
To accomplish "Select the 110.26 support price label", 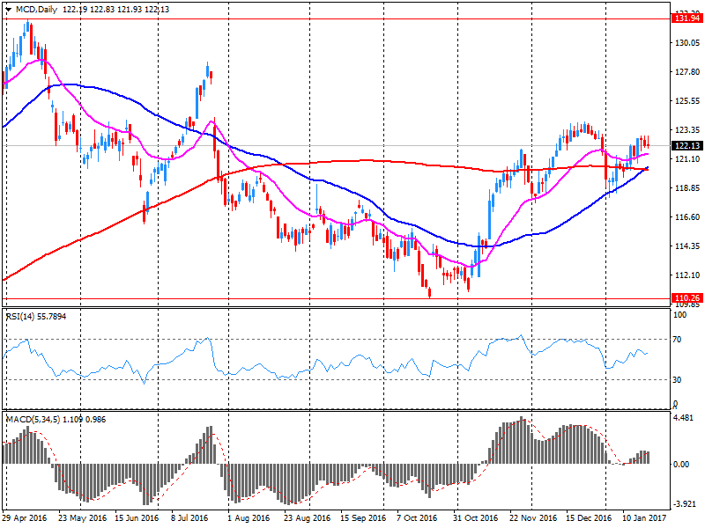I will click(x=687, y=298).
